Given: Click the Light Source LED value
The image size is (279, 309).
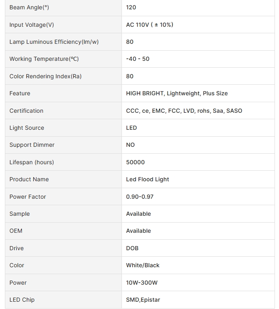Looking at the screenshot, I should tap(132, 128).
